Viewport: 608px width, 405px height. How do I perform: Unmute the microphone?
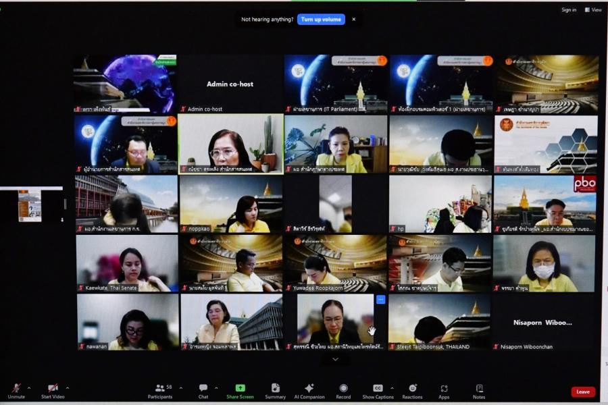16,391
